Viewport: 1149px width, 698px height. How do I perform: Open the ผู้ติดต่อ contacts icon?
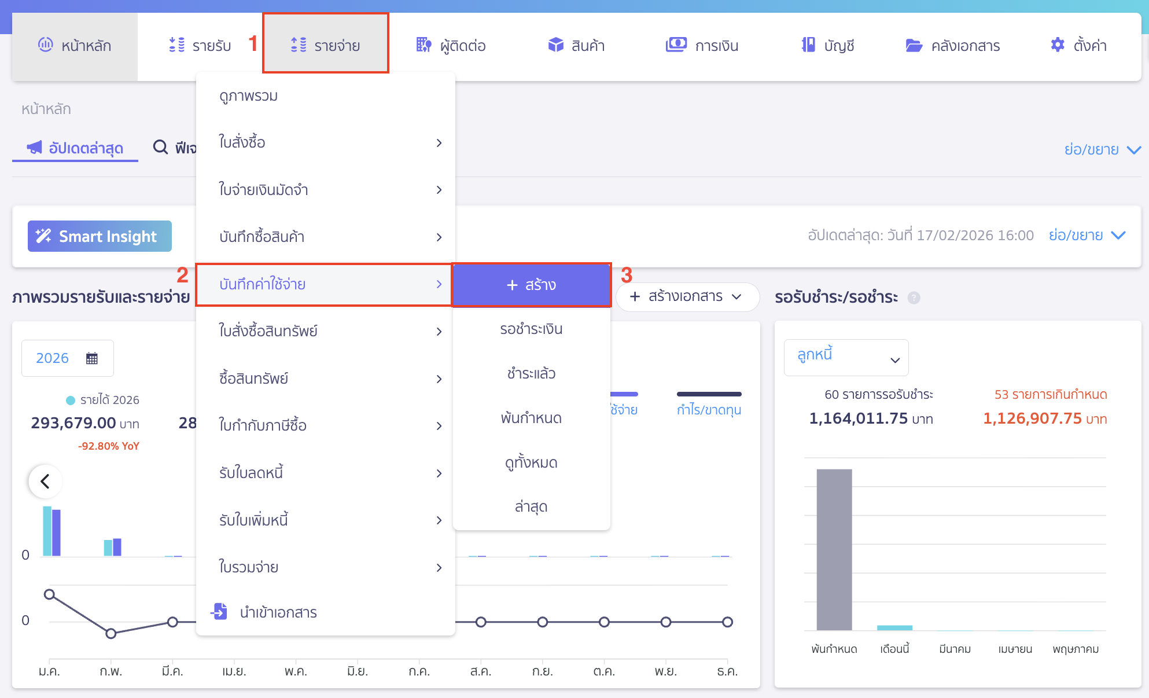click(424, 45)
